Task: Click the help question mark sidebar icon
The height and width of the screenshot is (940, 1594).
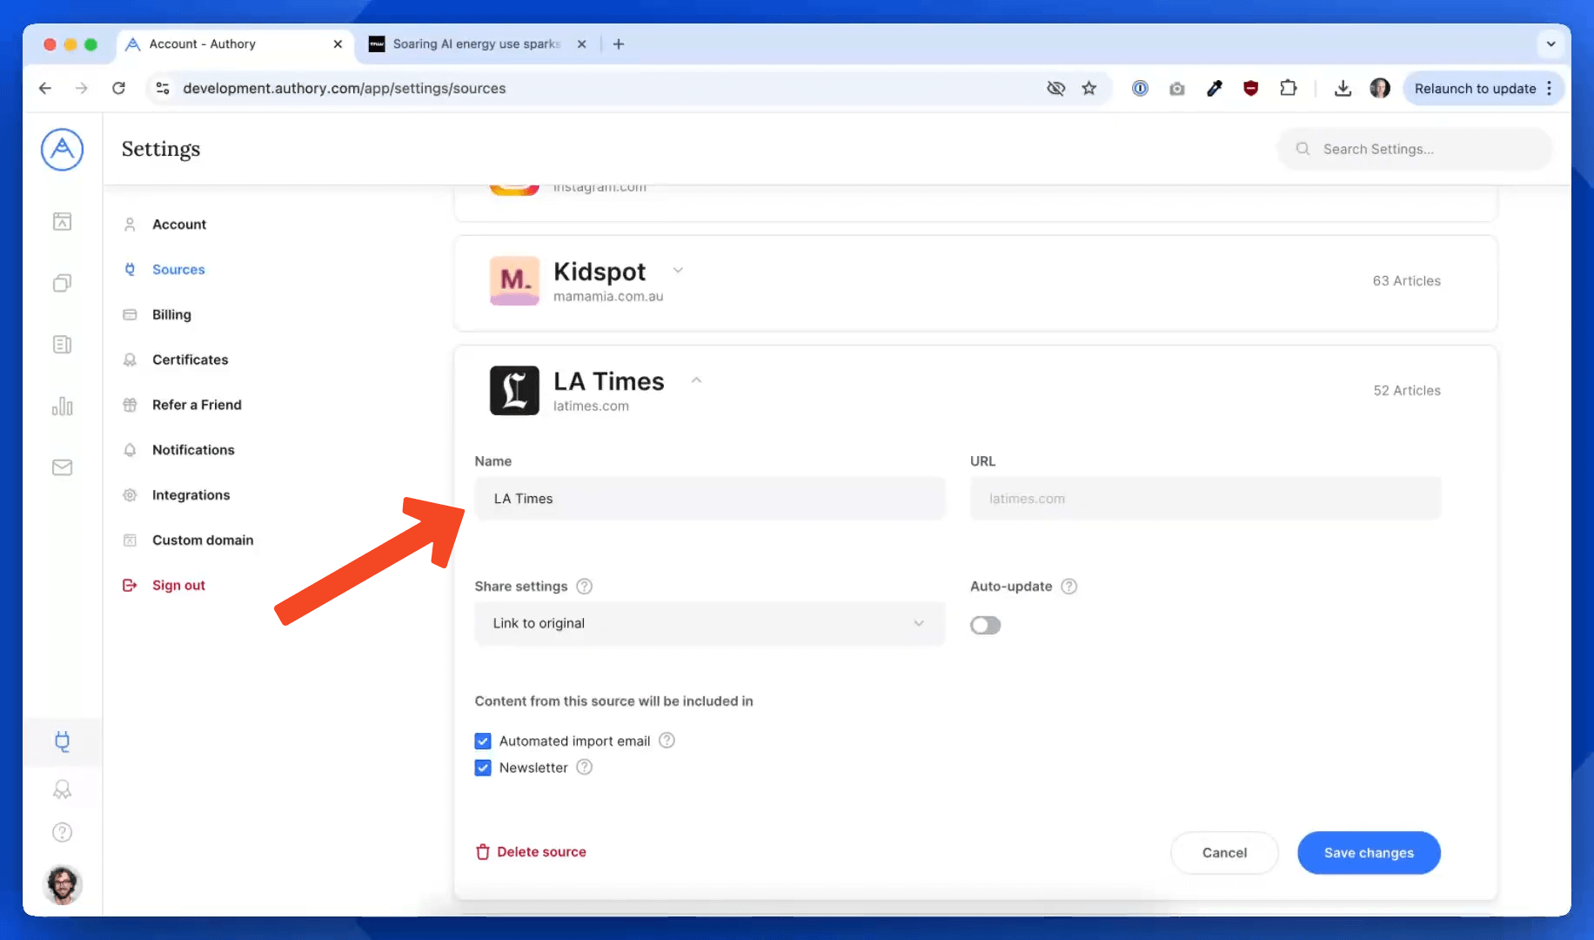Action: [x=62, y=832]
